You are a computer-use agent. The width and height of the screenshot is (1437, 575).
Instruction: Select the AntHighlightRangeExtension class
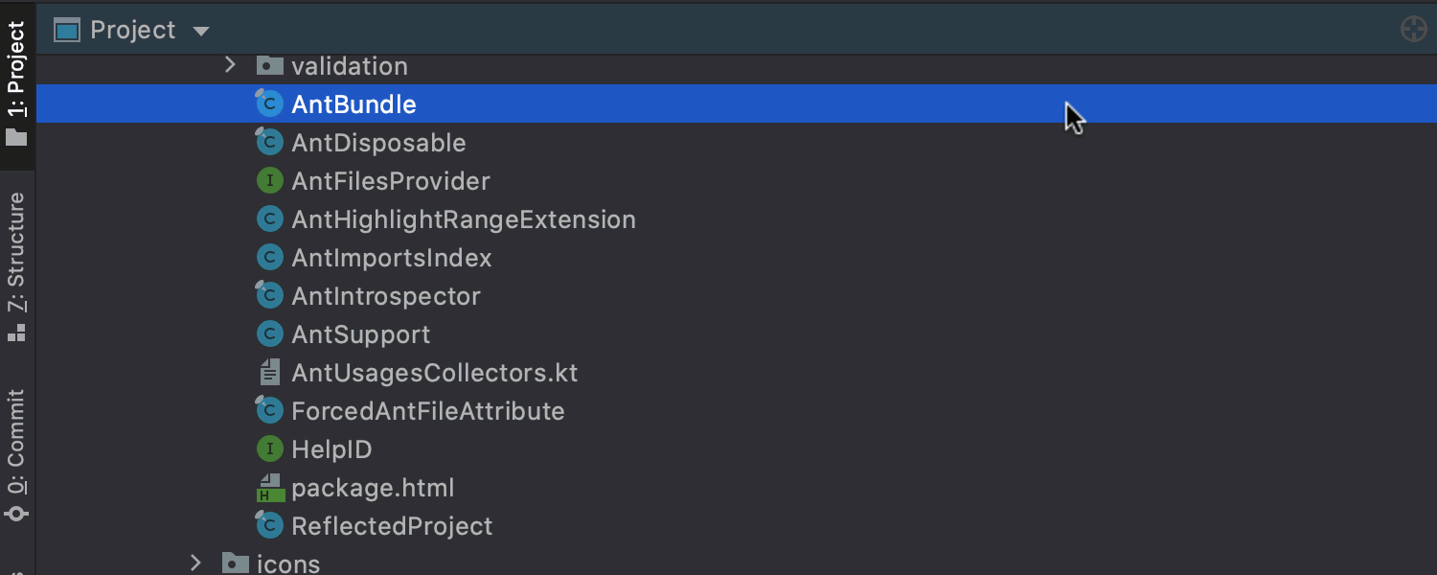point(464,218)
